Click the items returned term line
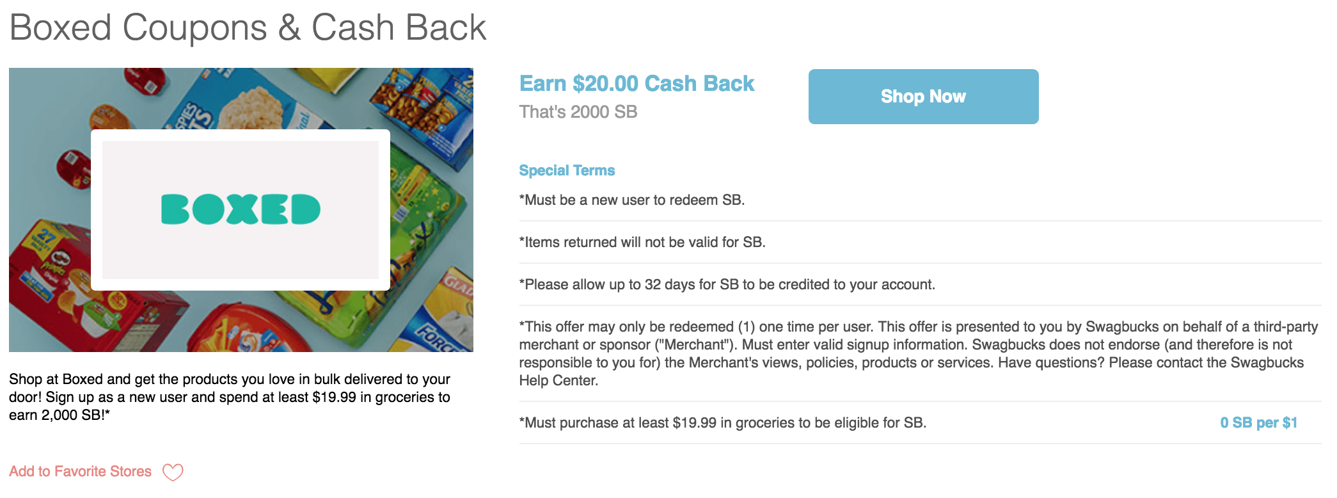This screenshot has width=1337, height=498. coord(642,242)
